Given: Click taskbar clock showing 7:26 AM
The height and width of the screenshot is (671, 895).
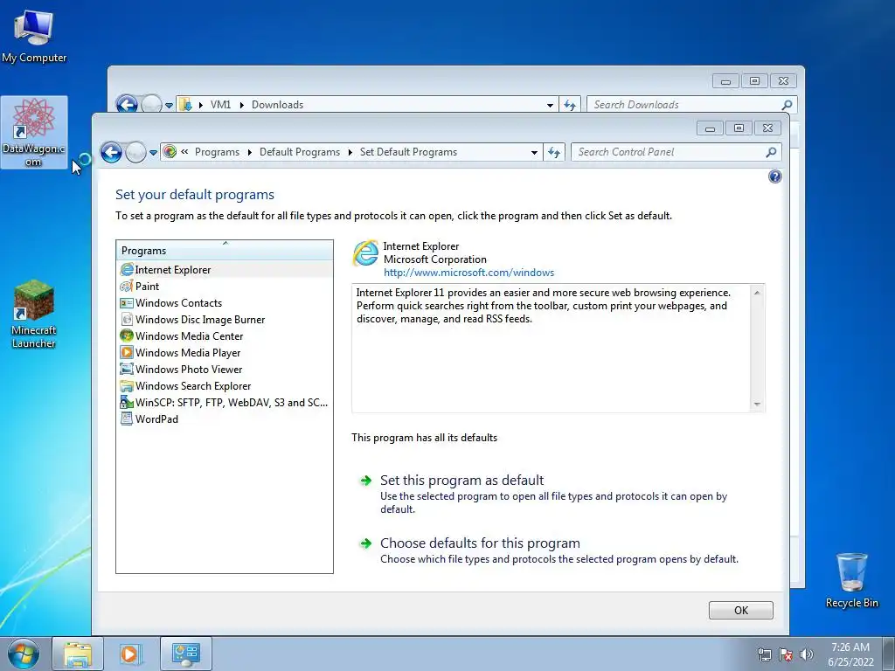Looking at the screenshot, I should pos(850,654).
